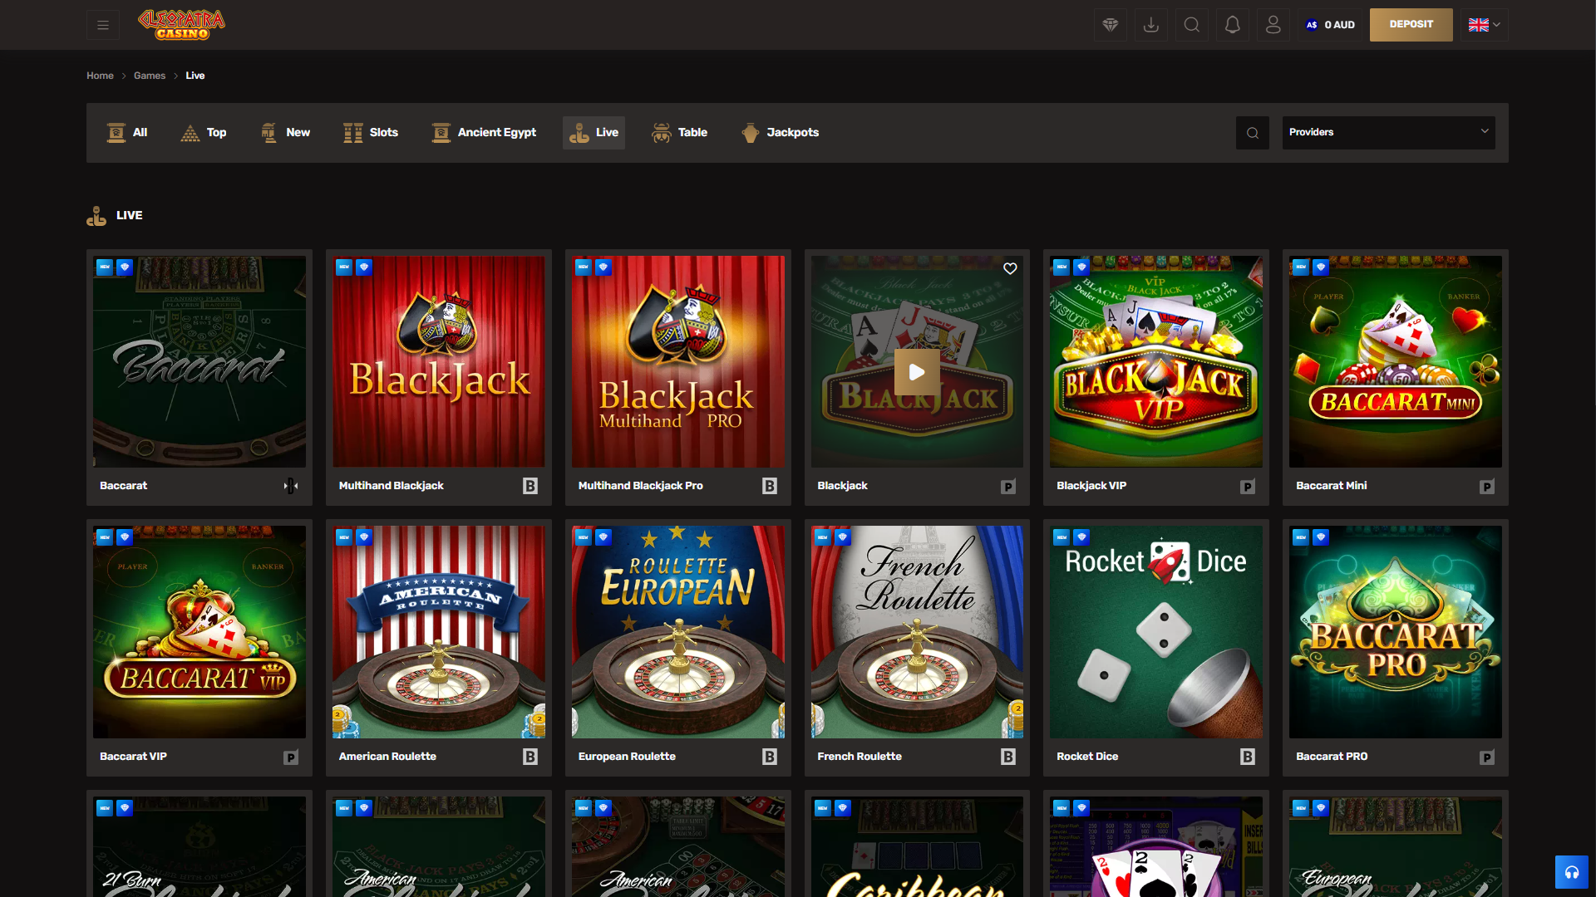Click diamond badge on Rocket Dice card

(1081, 537)
